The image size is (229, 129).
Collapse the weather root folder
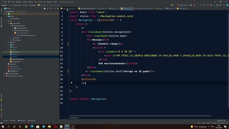pyautogui.click(x=4, y=11)
